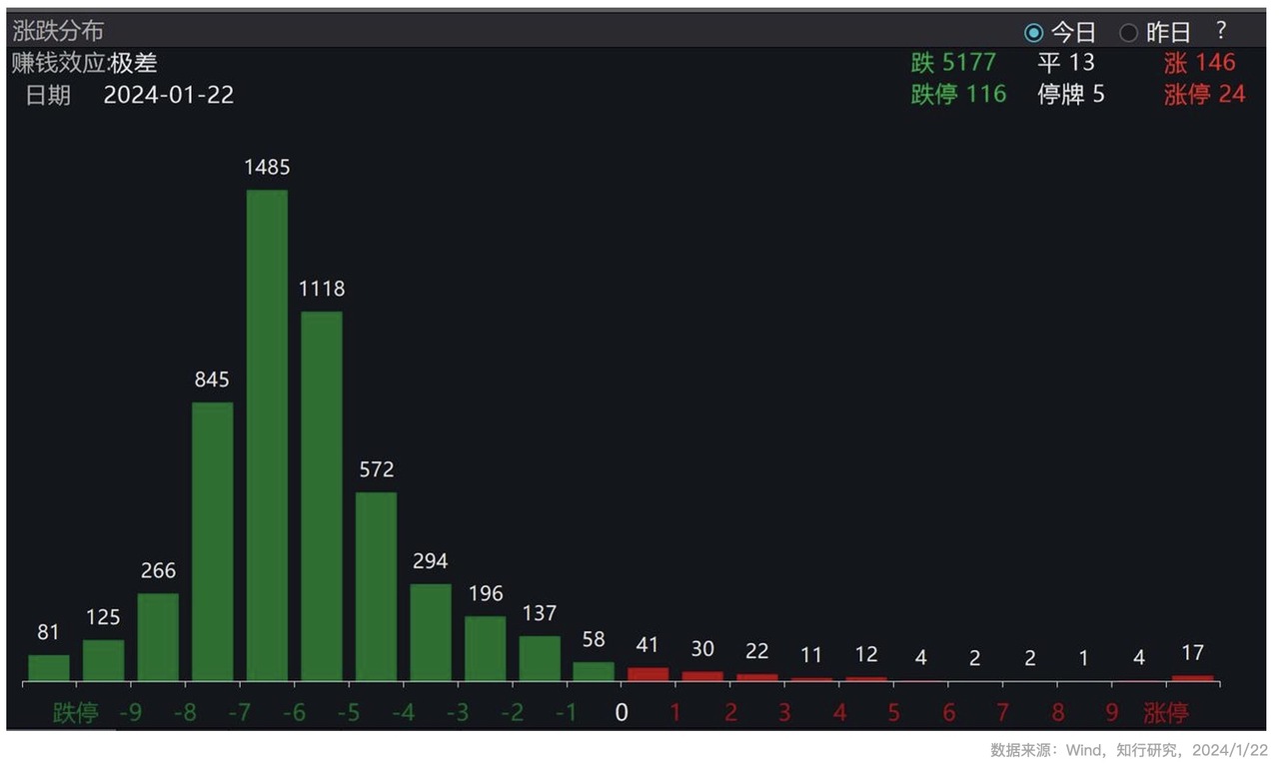Screen dimensions: 1279x765
Task: Click the green bar labeled 1118
Action: (322, 495)
